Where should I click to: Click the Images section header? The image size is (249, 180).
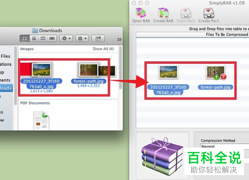27,49
